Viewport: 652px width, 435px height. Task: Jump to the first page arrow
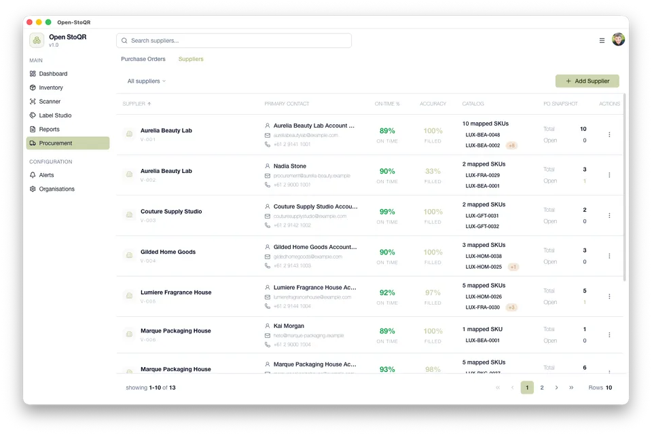498,387
